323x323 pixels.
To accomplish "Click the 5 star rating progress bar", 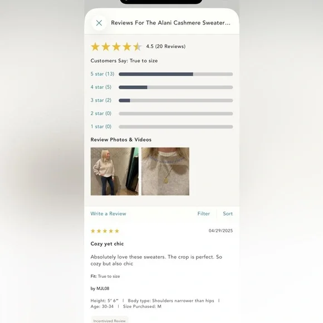I will coord(176,74).
